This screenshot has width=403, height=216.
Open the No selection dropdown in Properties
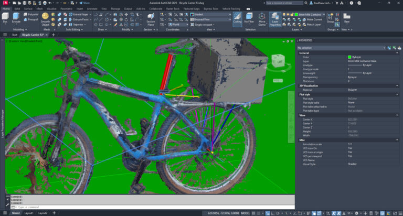click(341, 48)
